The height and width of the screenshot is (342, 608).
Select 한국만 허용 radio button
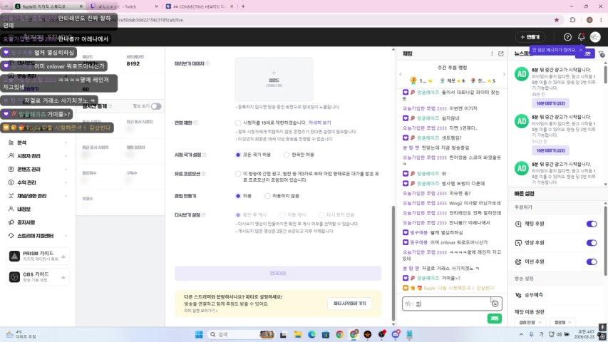pos(286,155)
